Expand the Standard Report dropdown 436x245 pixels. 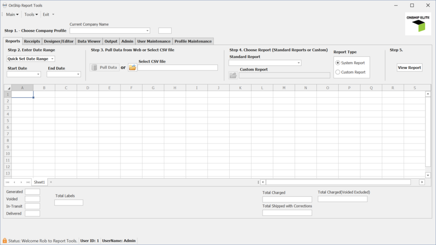(299, 63)
